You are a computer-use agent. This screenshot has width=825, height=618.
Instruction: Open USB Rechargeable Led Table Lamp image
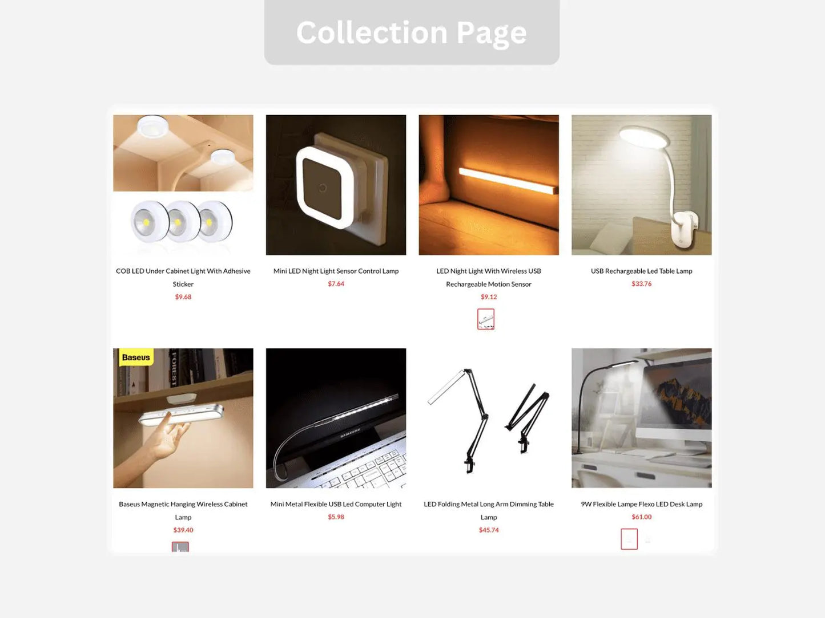(642, 185)
